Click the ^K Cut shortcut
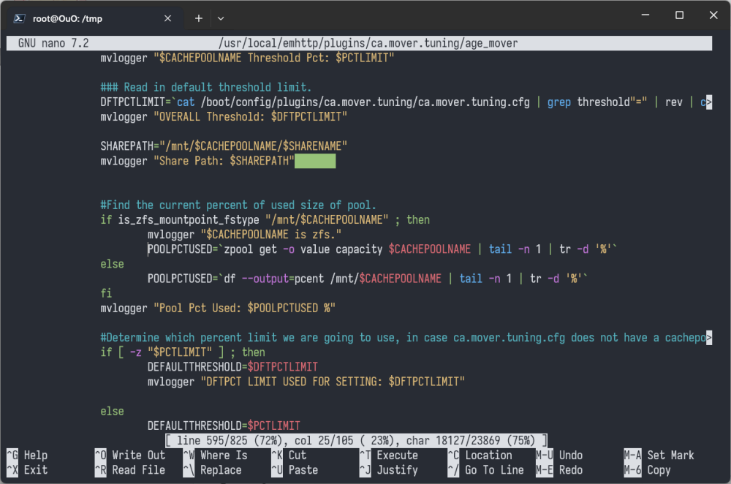 (289, 455)
